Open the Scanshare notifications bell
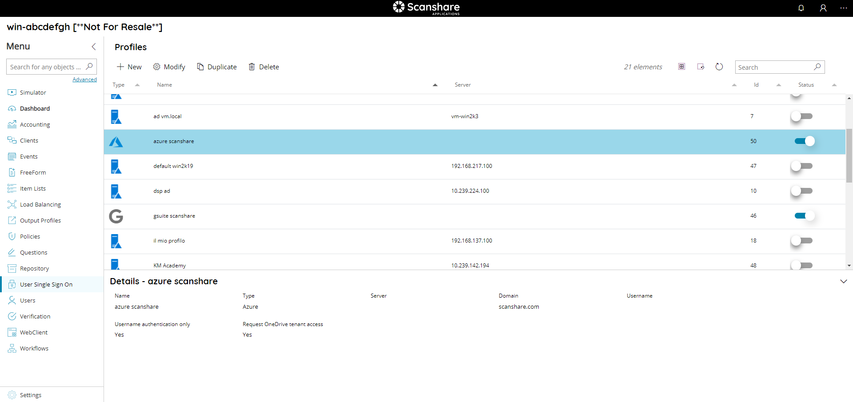The image size is (853, 402). click(x=801, y=8)
